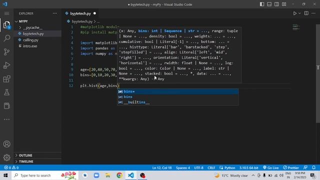Place cursor on line 12 plt.hist code
320x180 pixels.
[x=99, y=85]
